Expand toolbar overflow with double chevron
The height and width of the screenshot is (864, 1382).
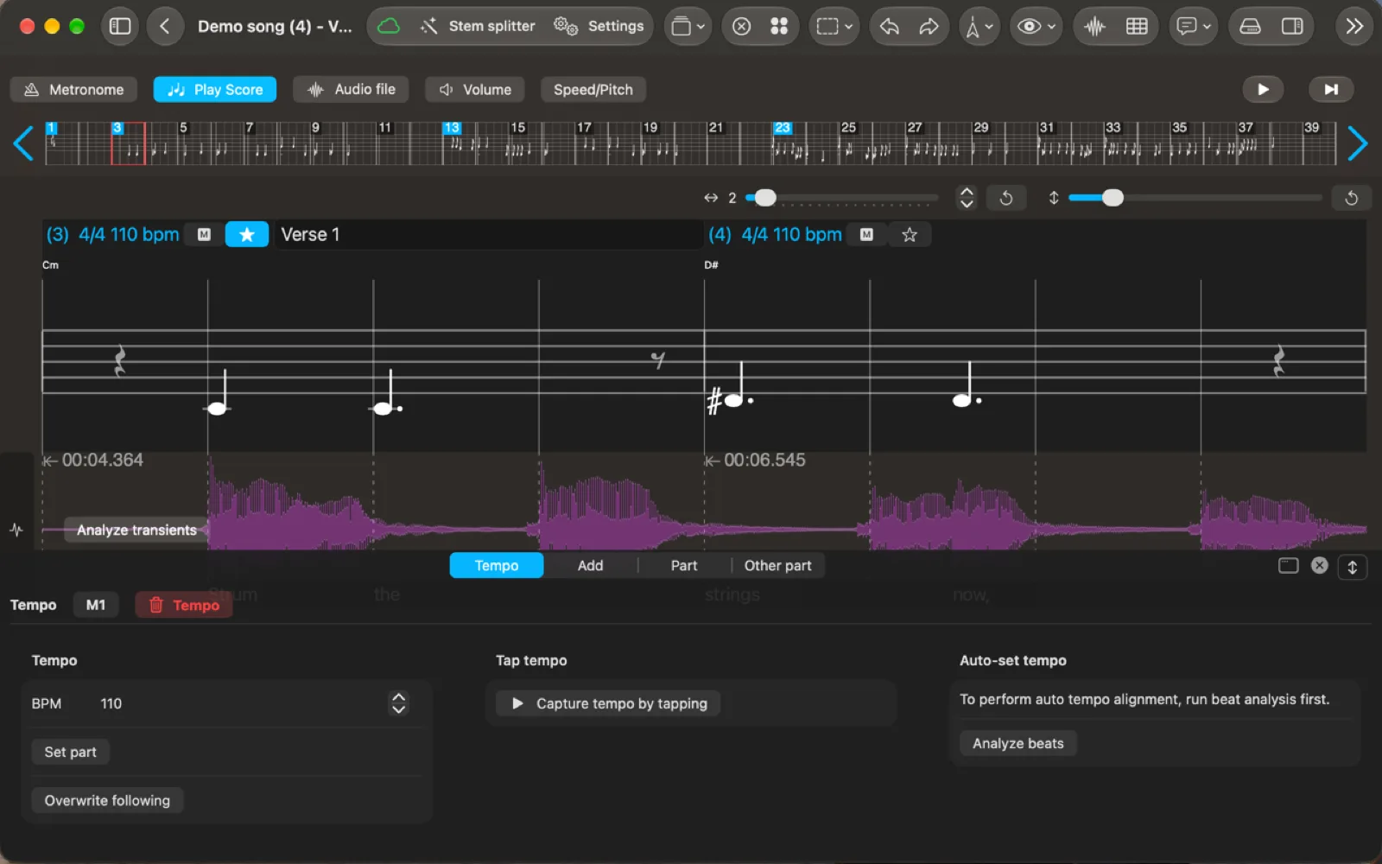point(1354,26)
